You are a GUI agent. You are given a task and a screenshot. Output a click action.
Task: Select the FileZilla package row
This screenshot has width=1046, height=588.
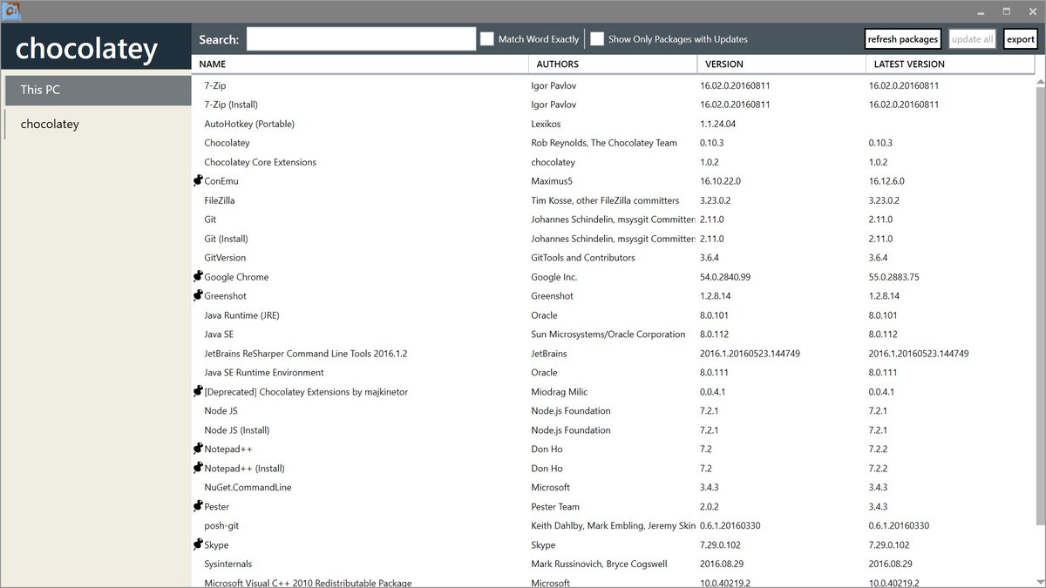pyautogui.click(x=613, y=200)
